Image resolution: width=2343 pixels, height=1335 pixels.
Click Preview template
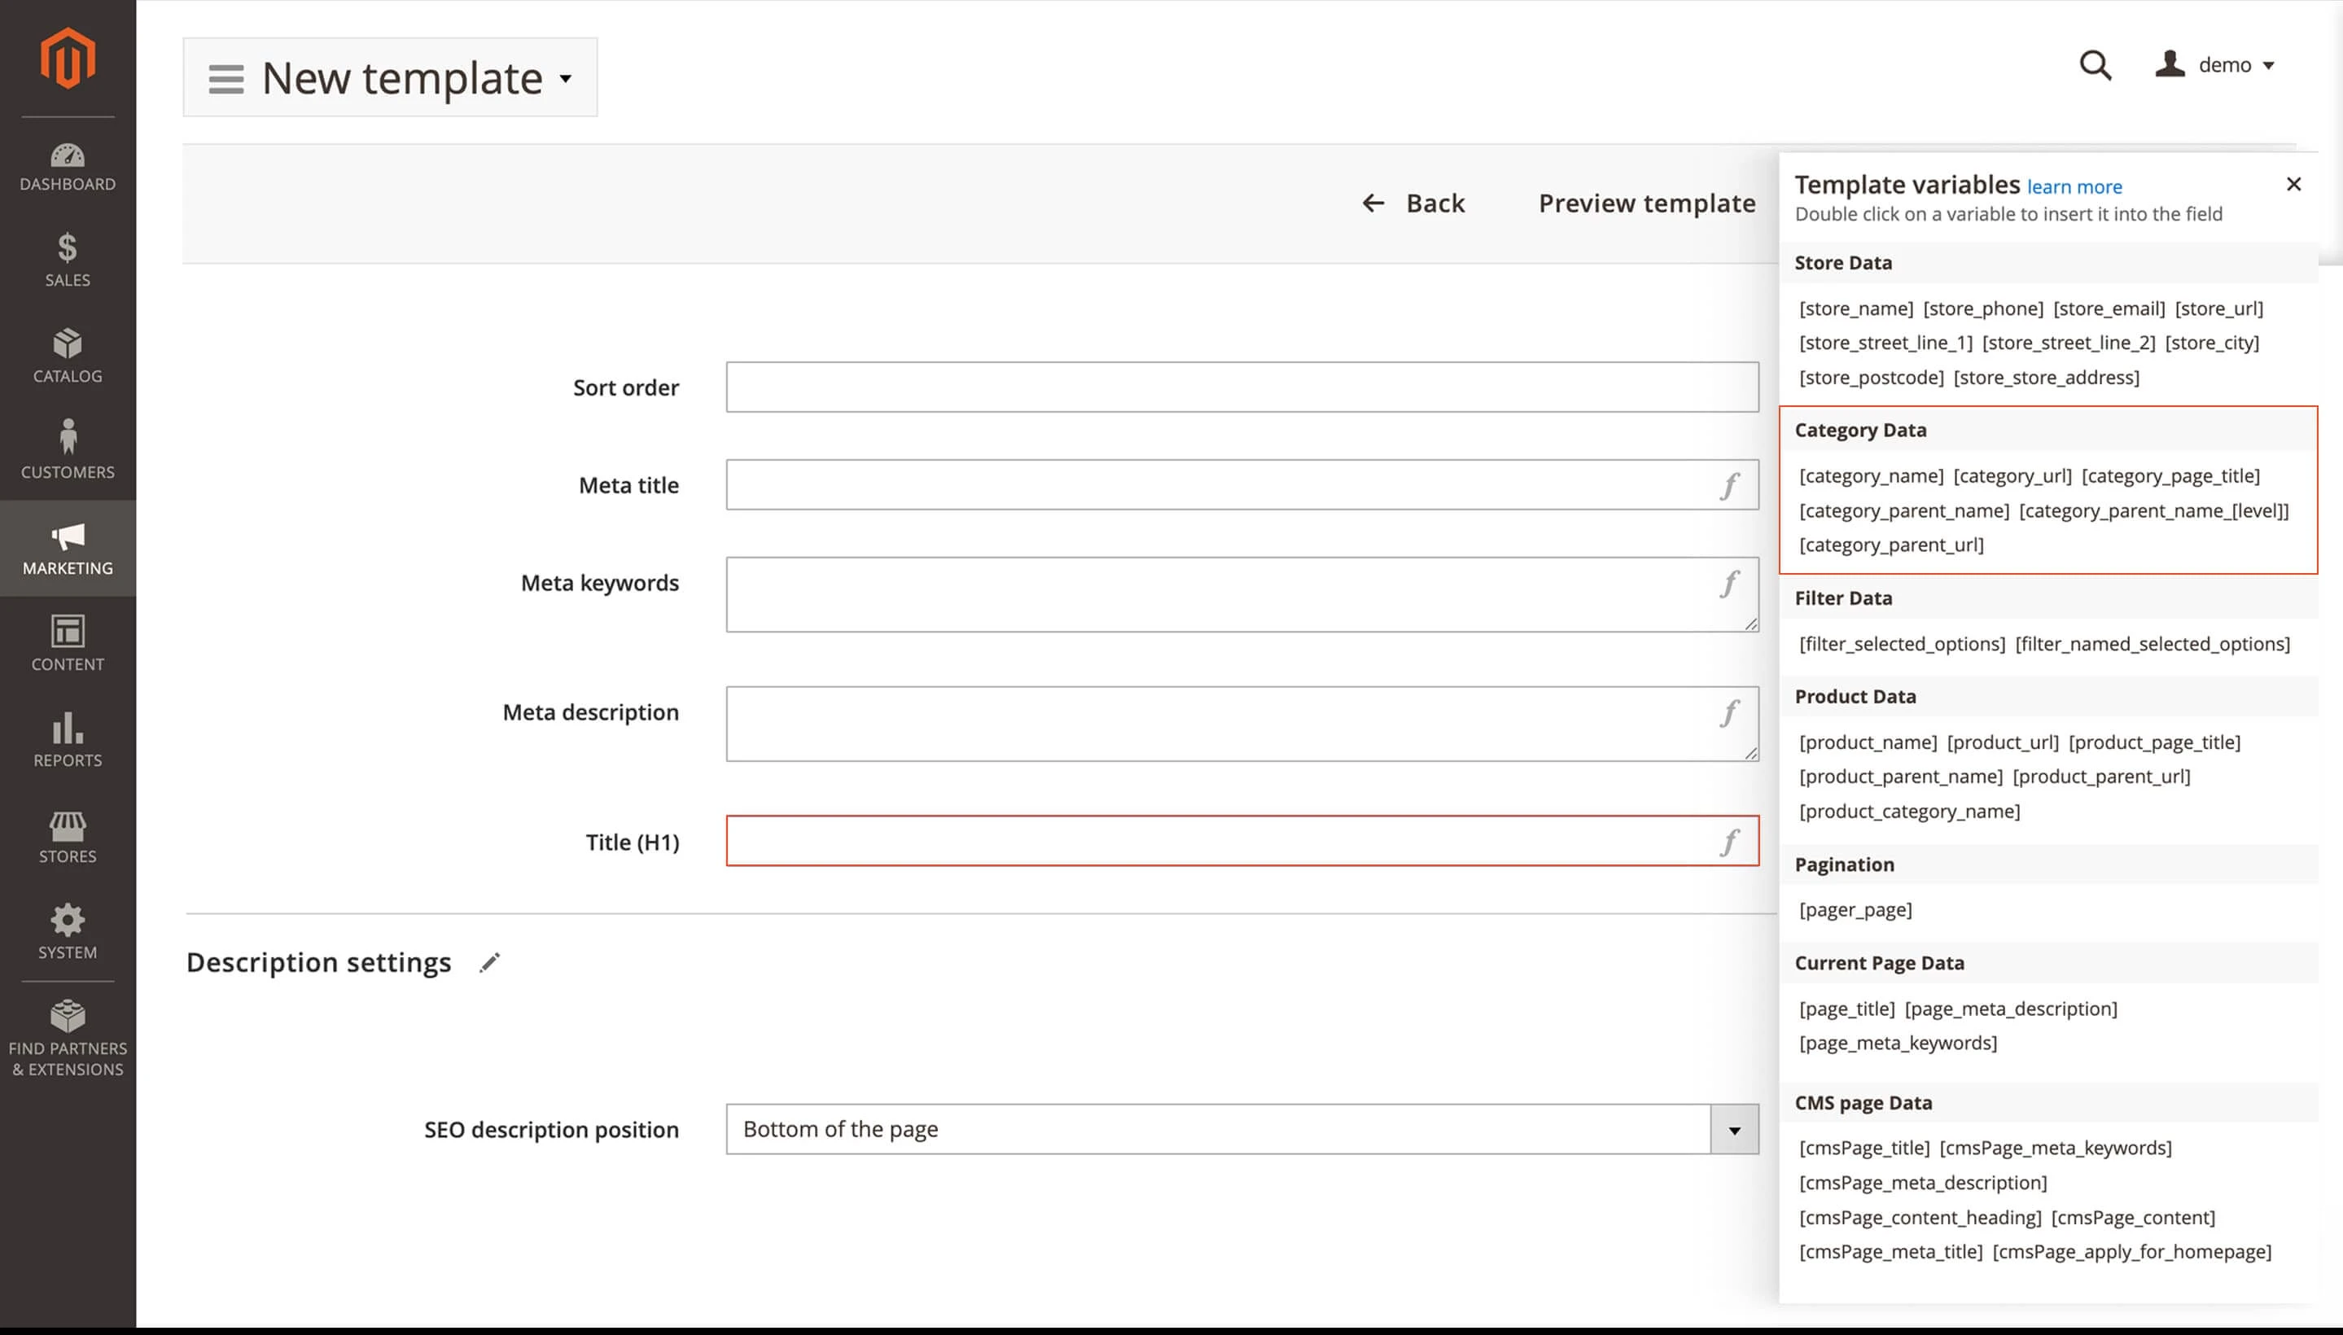point(1646,203)
